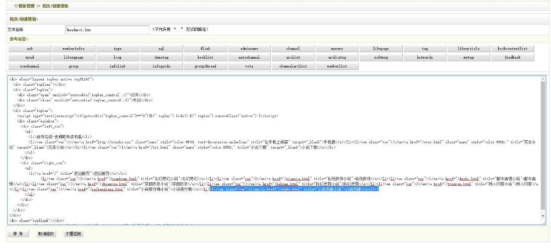
Task: Click the infolink tag button
Action: 118,66
